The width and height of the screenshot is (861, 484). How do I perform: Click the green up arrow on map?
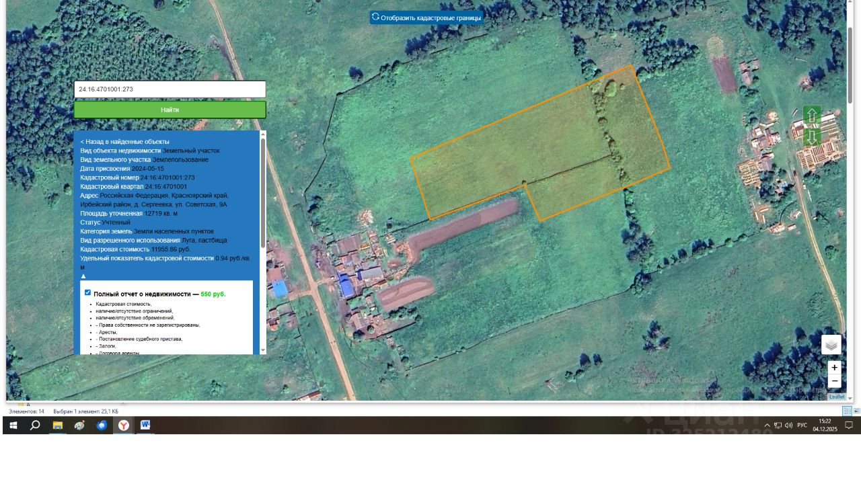812,116
